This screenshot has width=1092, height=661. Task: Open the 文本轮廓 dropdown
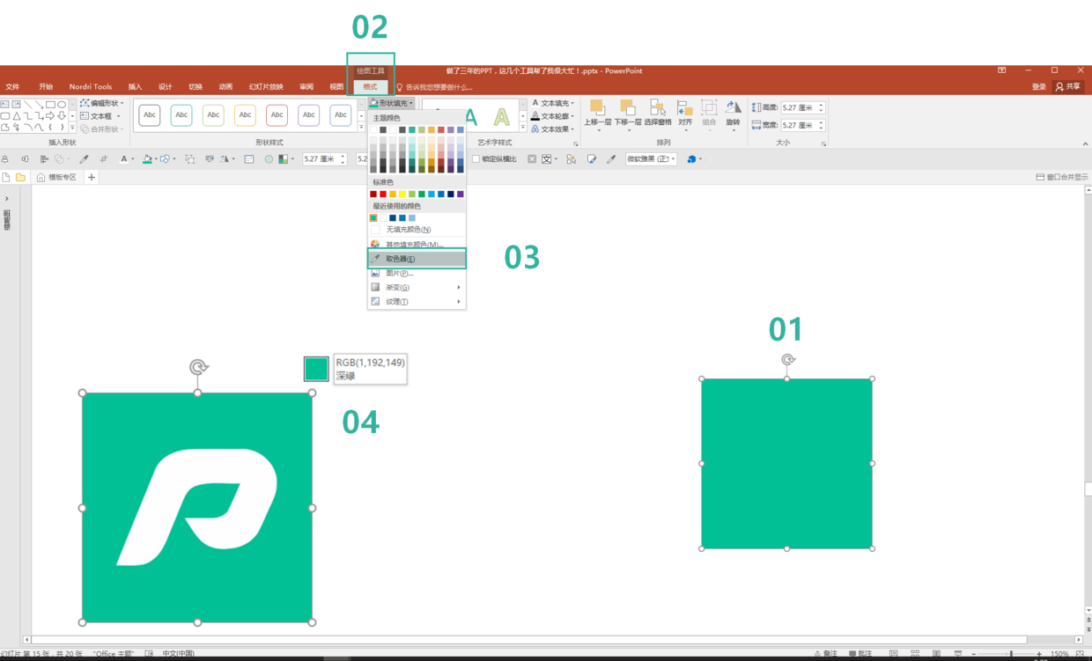tap(553, 116)
